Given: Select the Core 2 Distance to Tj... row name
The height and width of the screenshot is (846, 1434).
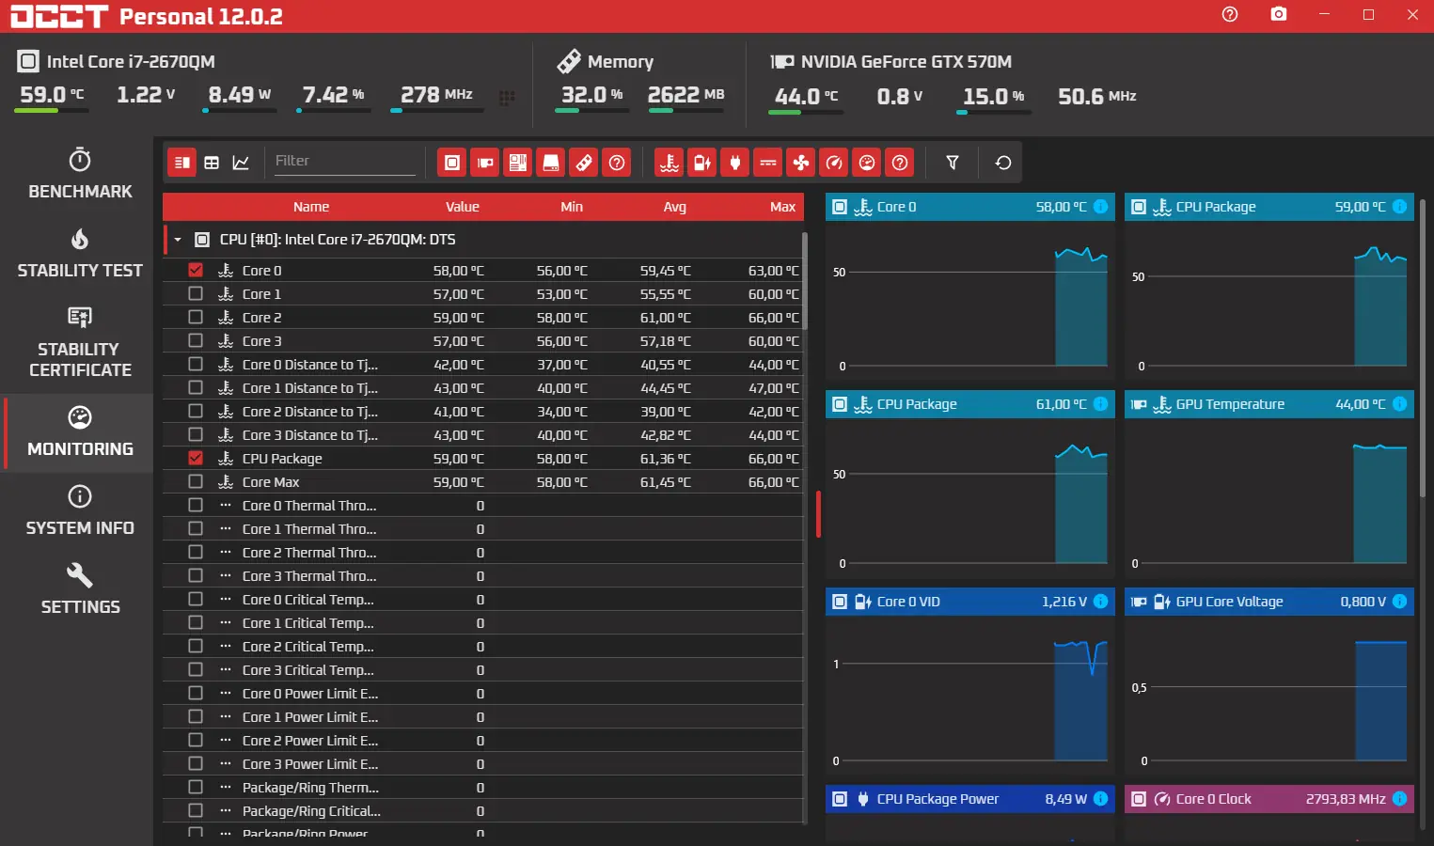Looking at the screenshot, I should [310, 411].
